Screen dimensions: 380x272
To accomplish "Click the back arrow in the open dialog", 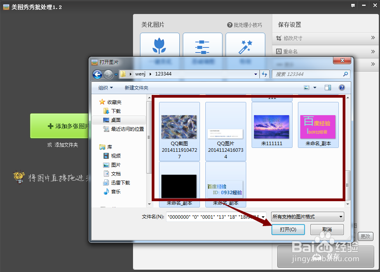I will point(97,74).
